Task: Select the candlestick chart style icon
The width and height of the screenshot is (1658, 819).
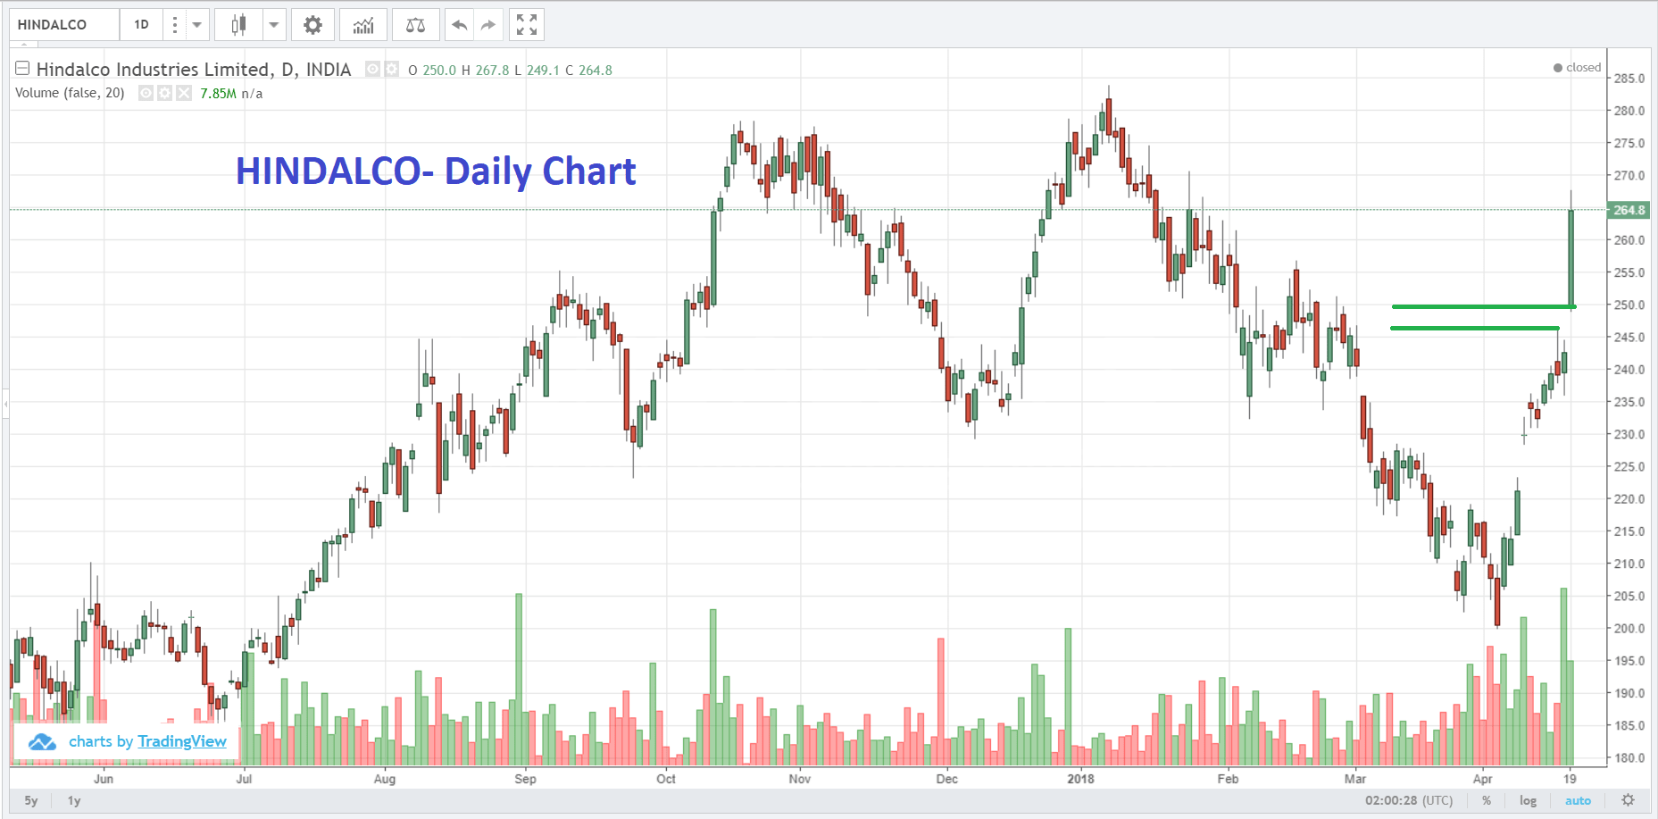Action: click(x=238, y=25)
